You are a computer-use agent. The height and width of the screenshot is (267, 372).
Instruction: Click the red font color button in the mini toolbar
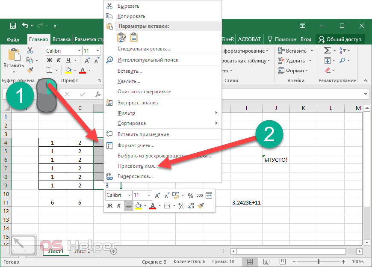(153, 206)
